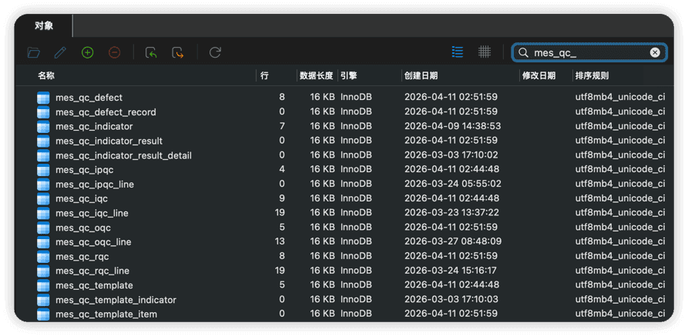
Task: Sort by the 名称 column header
Action: [x=46, y=75]
